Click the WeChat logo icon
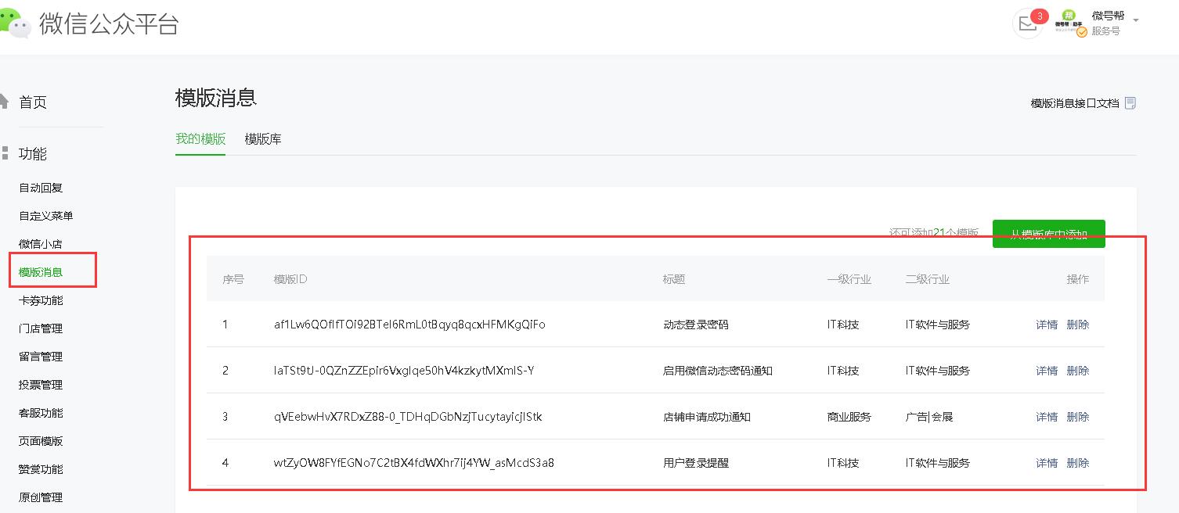 click(16, 23)
